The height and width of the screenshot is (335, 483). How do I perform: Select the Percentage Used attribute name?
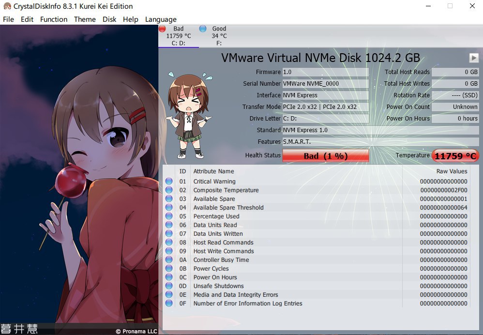[x=216, y=216]
